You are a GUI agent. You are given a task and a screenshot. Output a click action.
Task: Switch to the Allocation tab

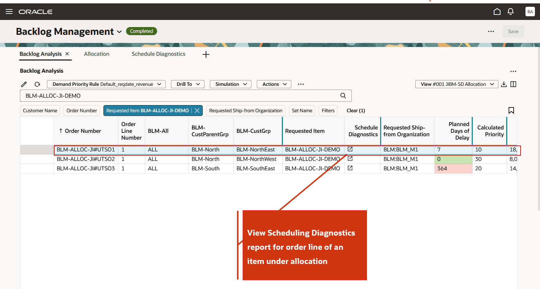(97, 54)
